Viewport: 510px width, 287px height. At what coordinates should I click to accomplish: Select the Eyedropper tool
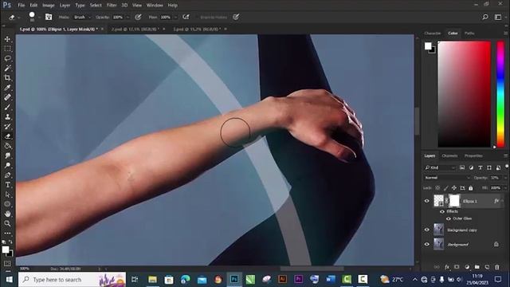tap(7, 88)
